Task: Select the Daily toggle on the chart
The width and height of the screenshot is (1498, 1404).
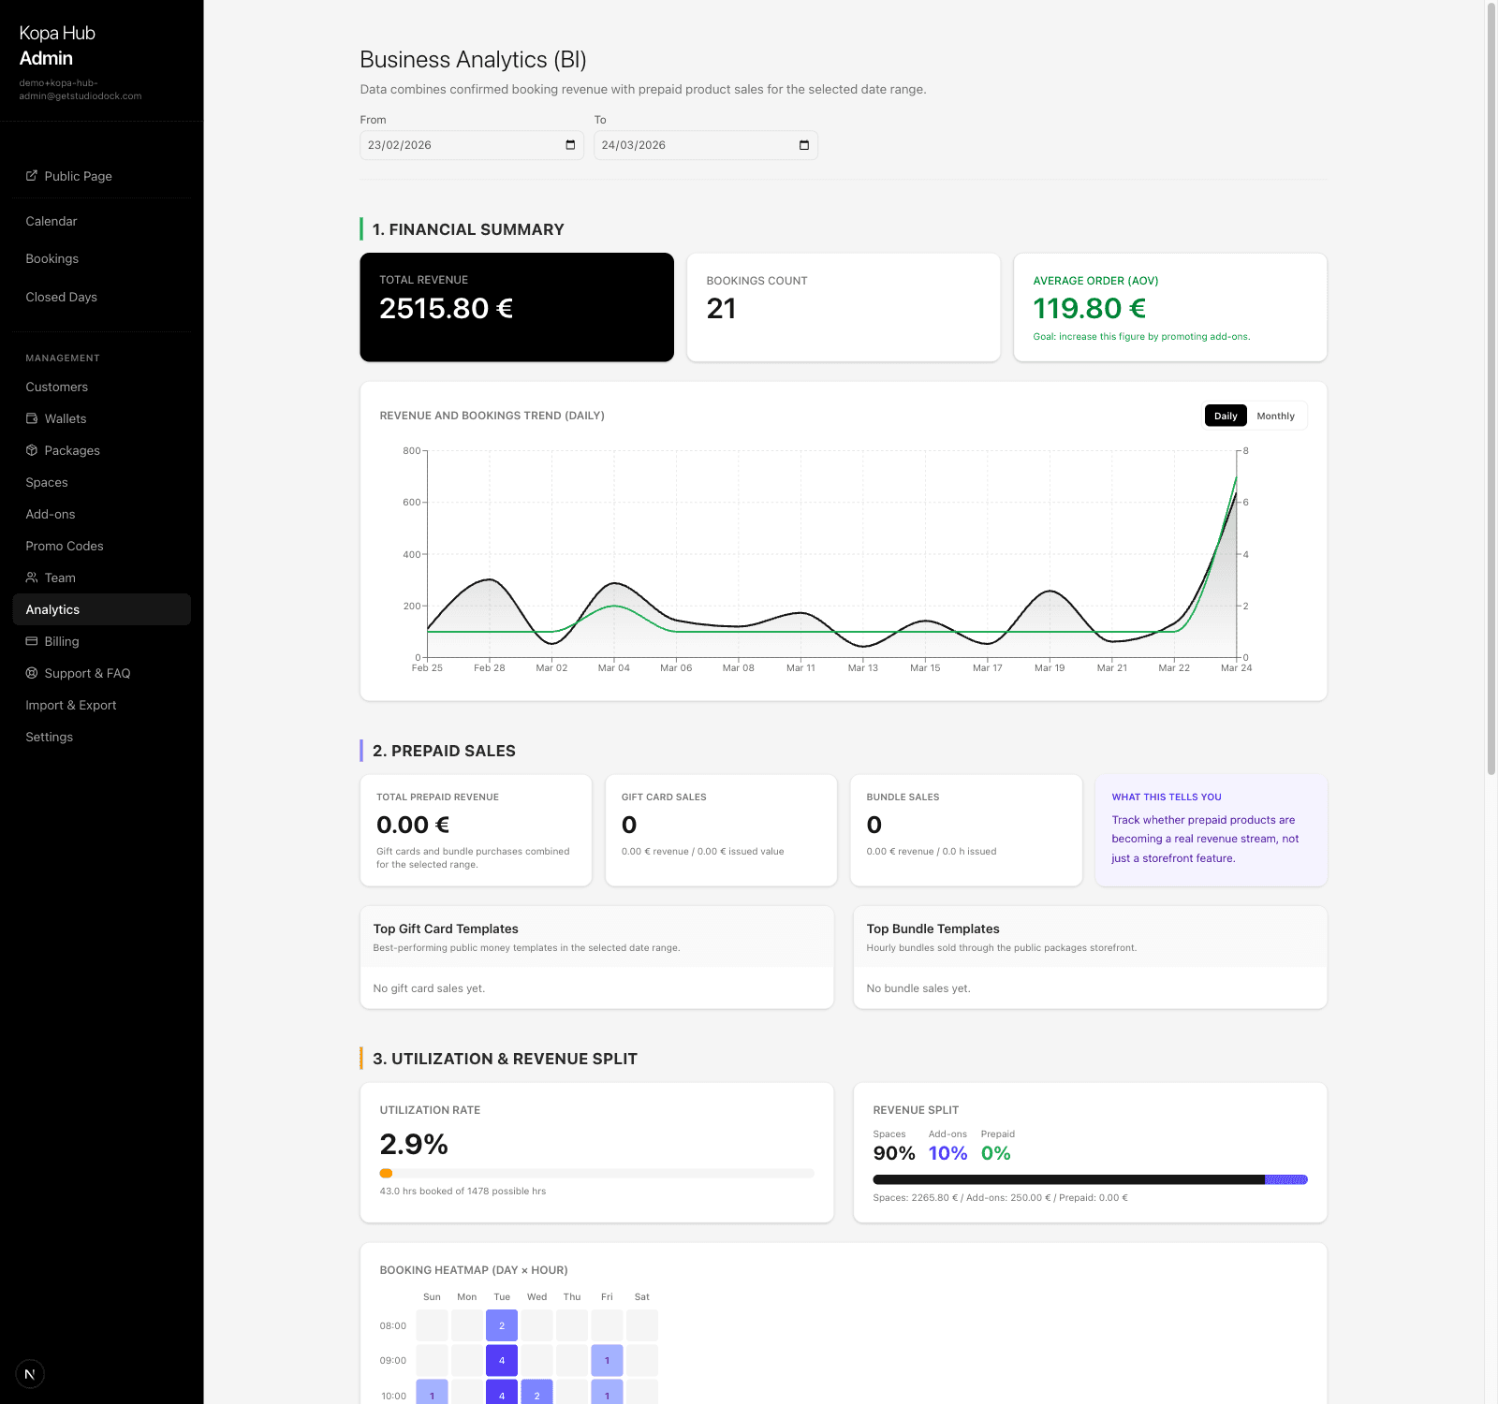Action: [1226, 416]
